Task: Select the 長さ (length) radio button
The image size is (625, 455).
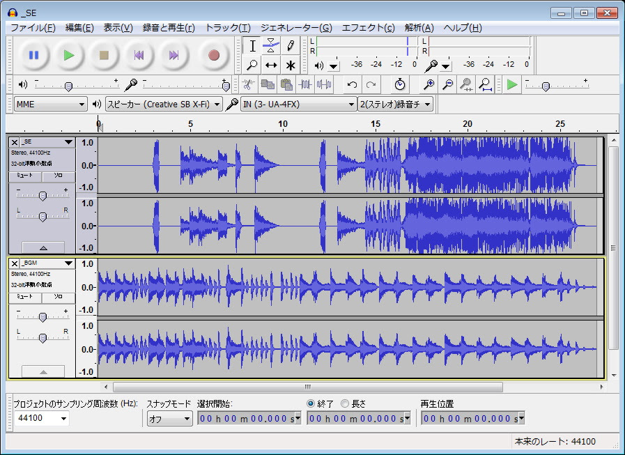Action: (345, 403)
